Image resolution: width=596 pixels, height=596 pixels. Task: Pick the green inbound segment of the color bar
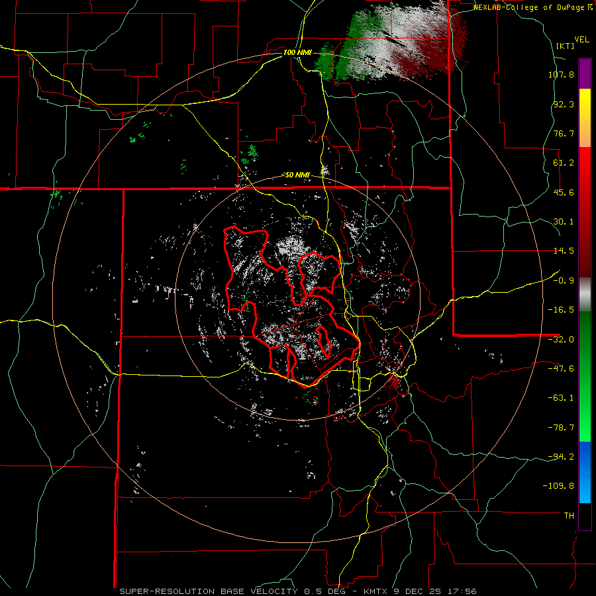coord(585,376)
